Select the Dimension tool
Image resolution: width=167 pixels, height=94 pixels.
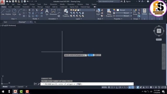53,12
